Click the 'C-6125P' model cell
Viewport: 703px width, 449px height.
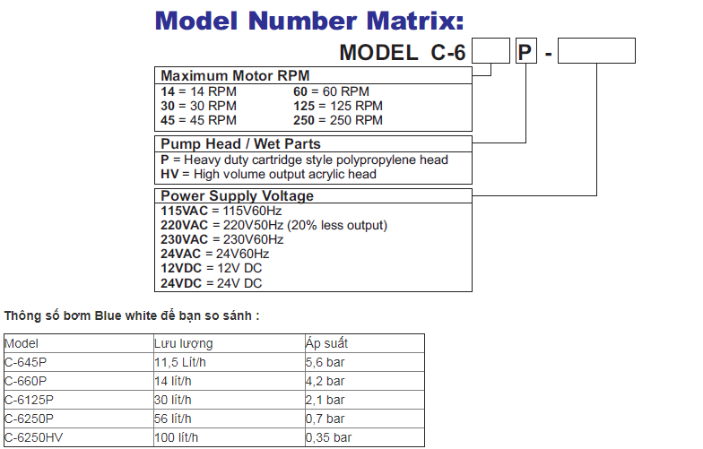(x=79, y=400)
